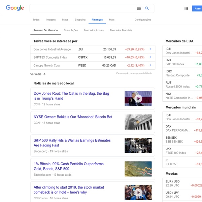Open NYA NYSE Composite Index
This screenshot has width=202, height=202.
coord(182,96)
